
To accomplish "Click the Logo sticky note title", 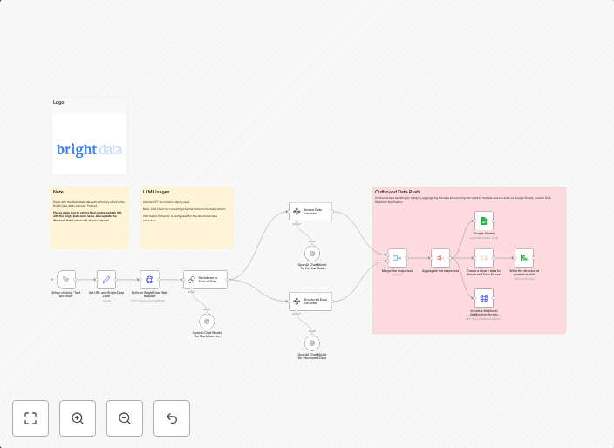I will click(x=58, y=102).
